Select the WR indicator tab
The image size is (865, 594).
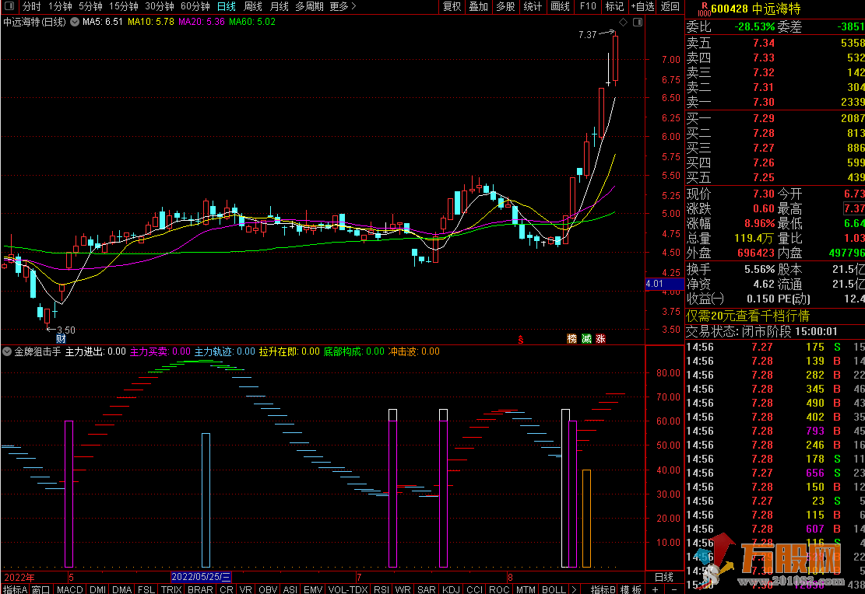click(403, 589)
